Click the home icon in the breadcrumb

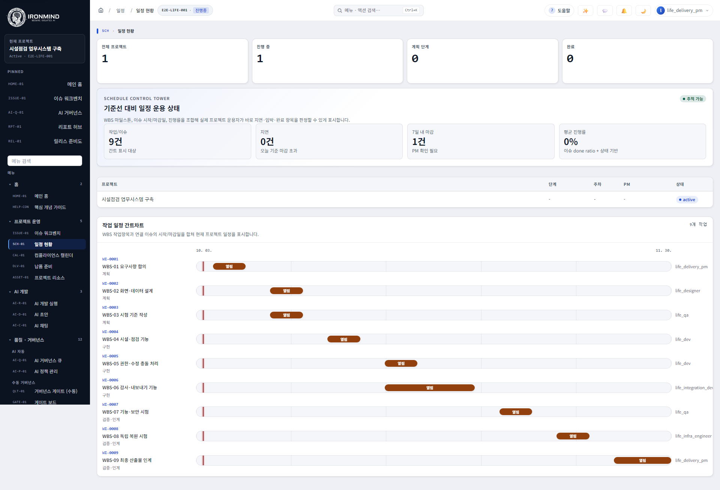[x=101, y=10]
